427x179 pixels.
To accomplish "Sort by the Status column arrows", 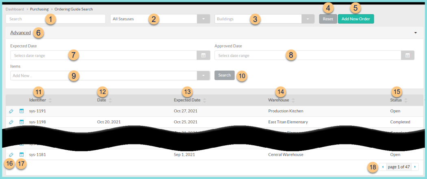I will point(406,100).
